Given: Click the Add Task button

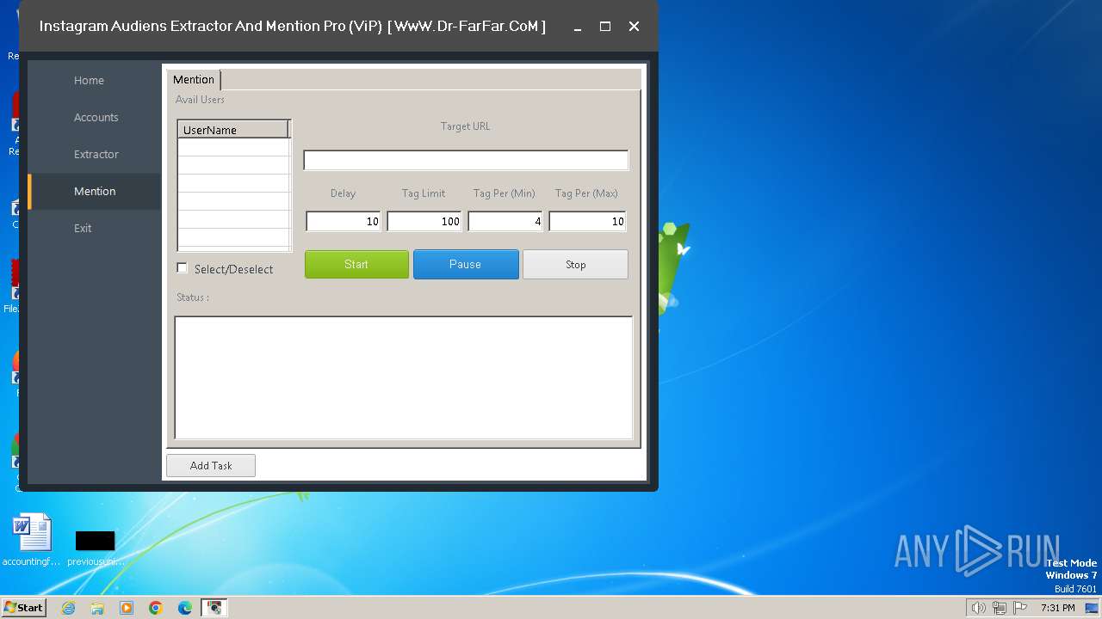Looking at the screenshot, I should click(211, 465).
